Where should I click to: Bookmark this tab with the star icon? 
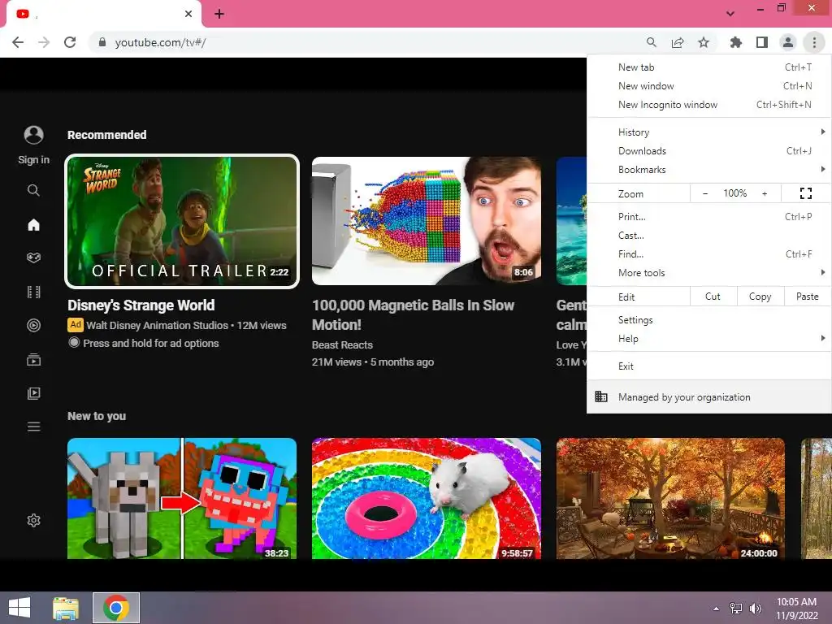pos(704,42)
